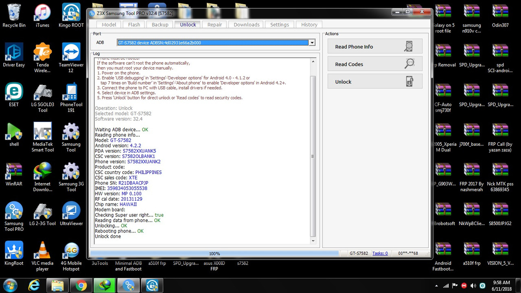Select the Samsung Tool PRO desktop shortcut
Screen dimensions: 521x293
14,217
